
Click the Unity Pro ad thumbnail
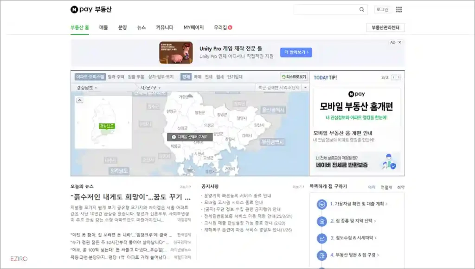click(176, 53)
